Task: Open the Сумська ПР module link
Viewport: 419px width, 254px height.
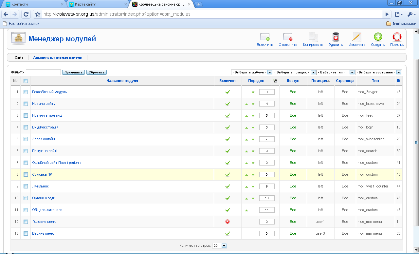Action: coord(42,174)
